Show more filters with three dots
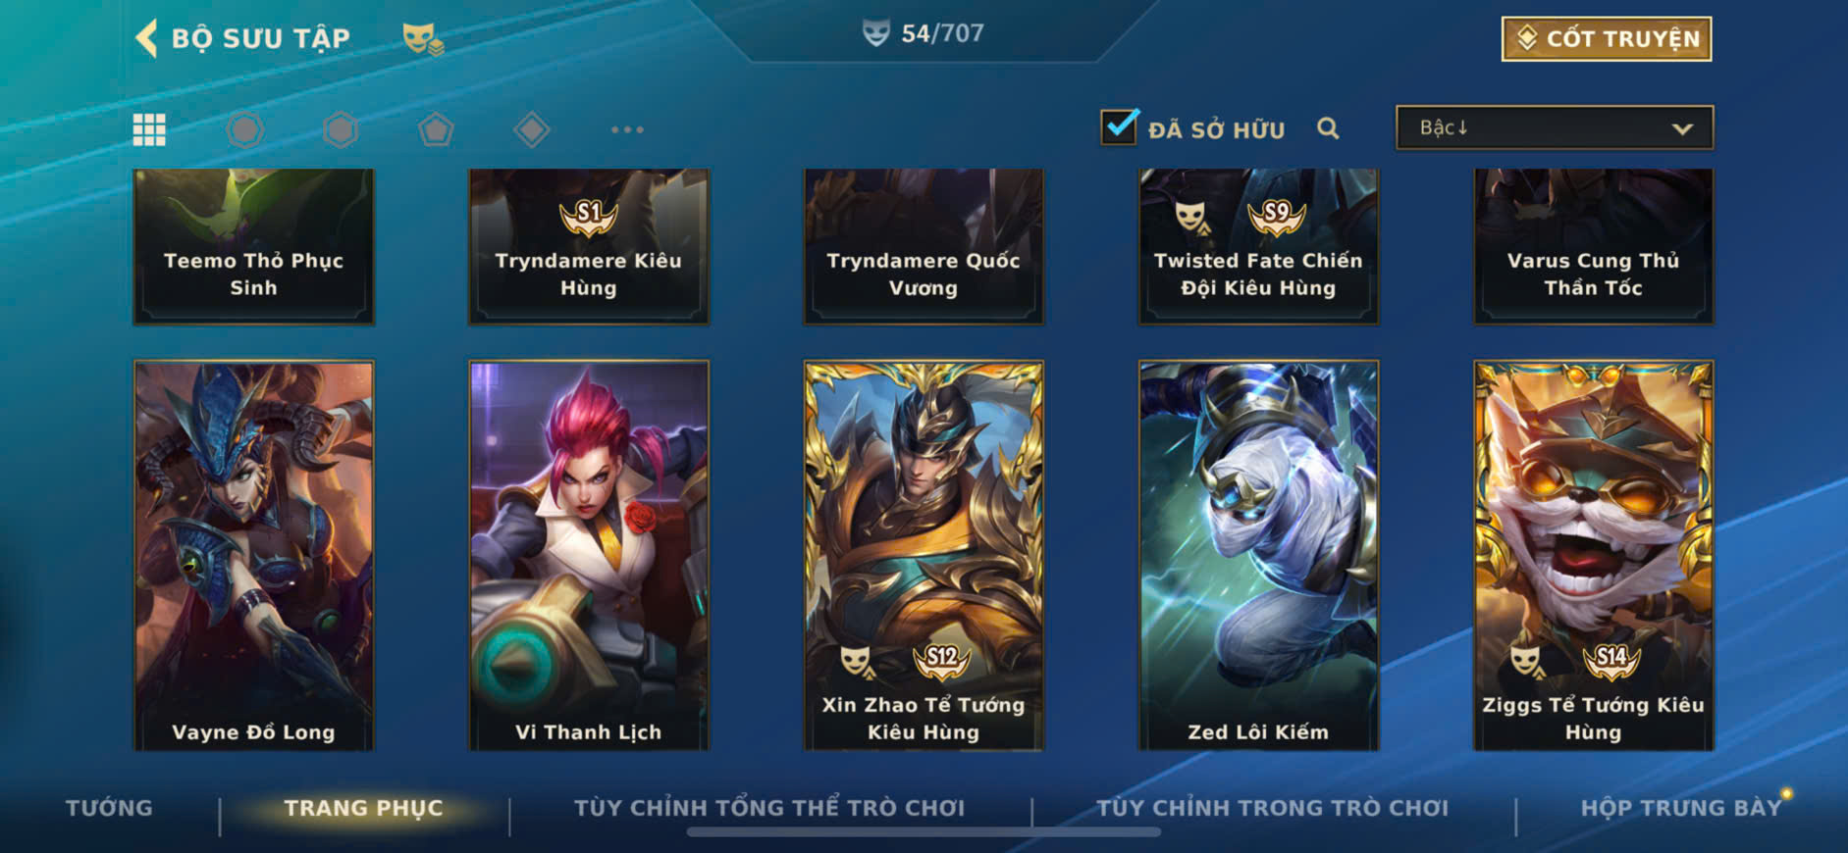This screenshot has width=1848, height=853. coord(627,129)
